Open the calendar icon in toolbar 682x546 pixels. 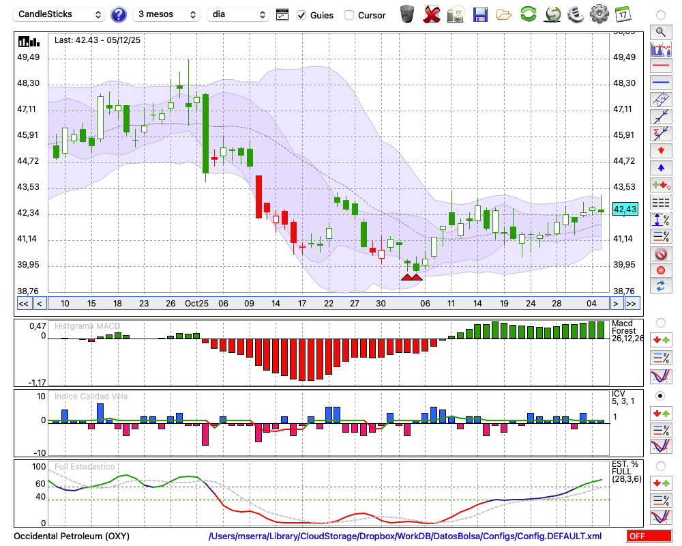point(622,14)
